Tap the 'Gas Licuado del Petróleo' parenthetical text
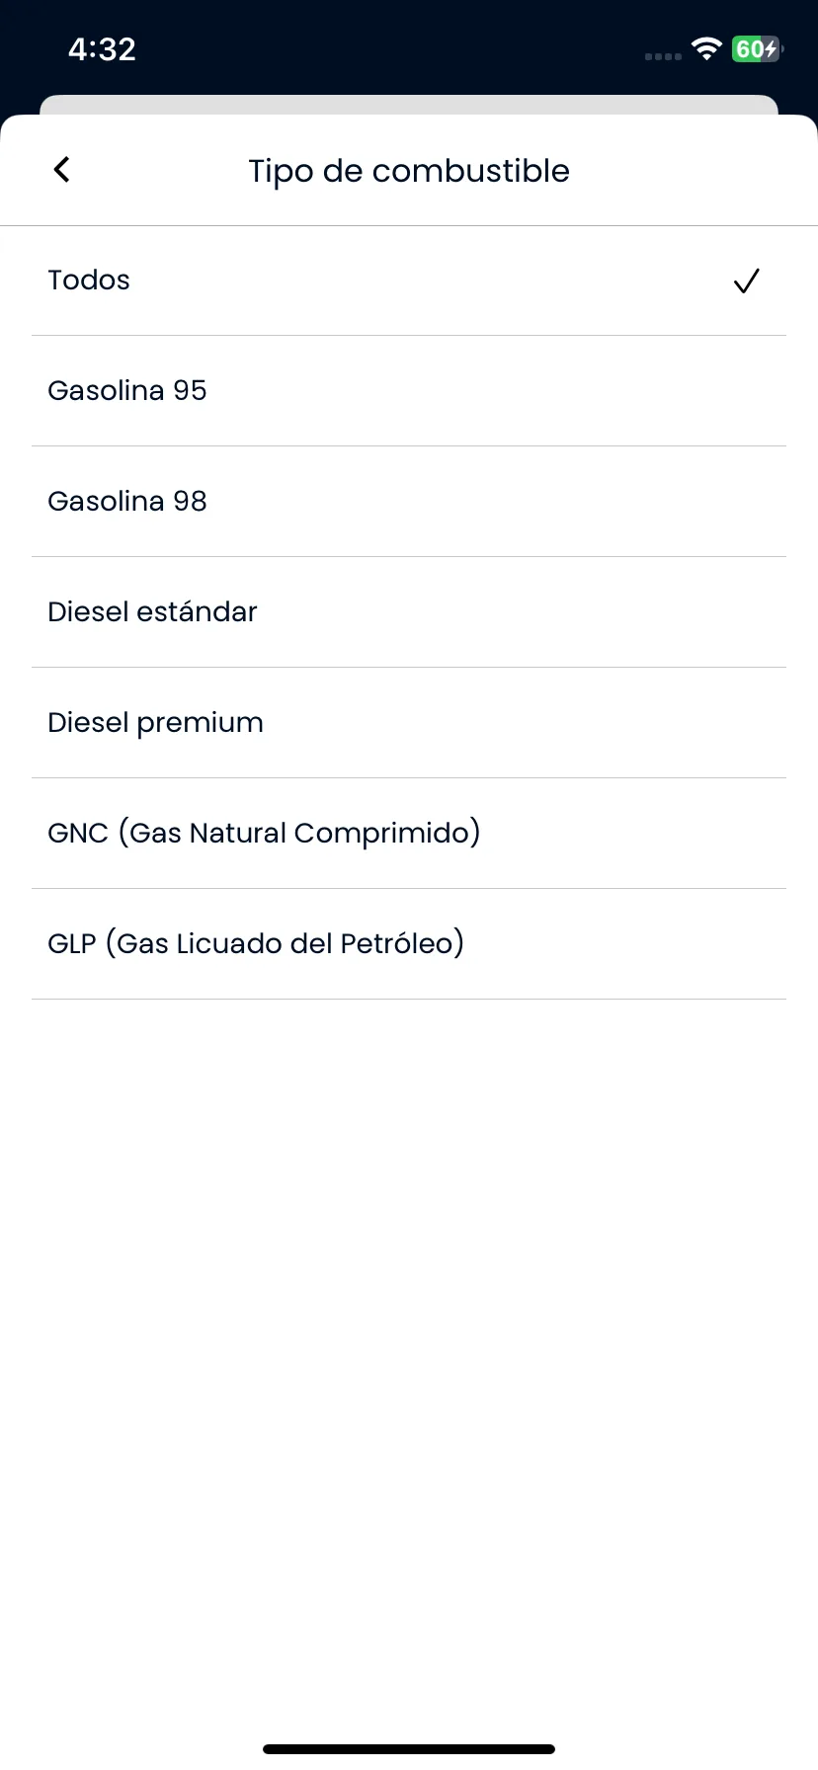 tap(285, 944)
